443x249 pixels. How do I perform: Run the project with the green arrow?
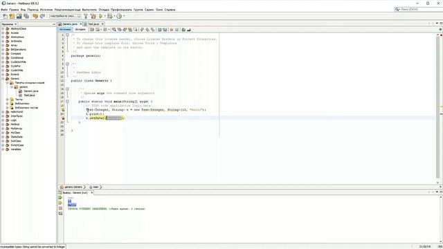[x=100, y=17]
